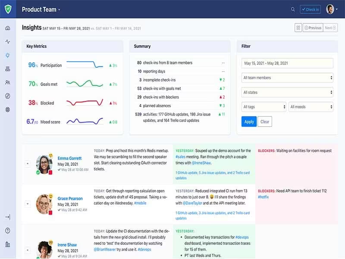Open the dashboard gauge icon in sidebar
The width and height of the screenshot is (345, 259).
click(x=8, y=28)
